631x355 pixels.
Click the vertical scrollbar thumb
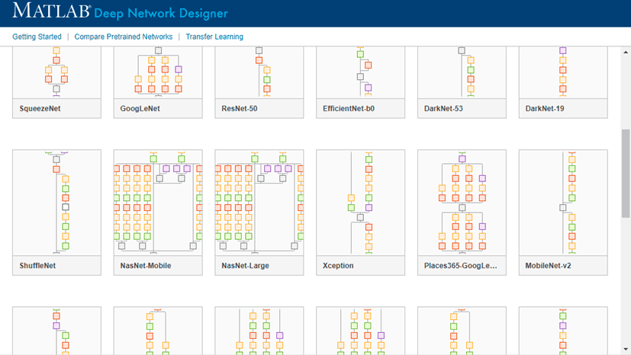coord(626,174)
